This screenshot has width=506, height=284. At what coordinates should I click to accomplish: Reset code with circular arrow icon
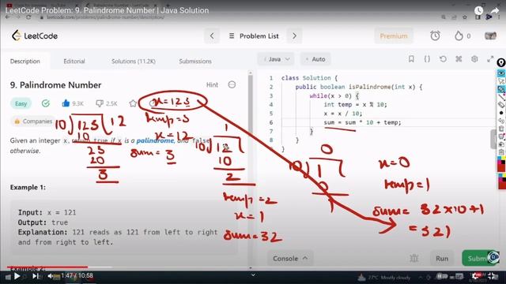443,59
